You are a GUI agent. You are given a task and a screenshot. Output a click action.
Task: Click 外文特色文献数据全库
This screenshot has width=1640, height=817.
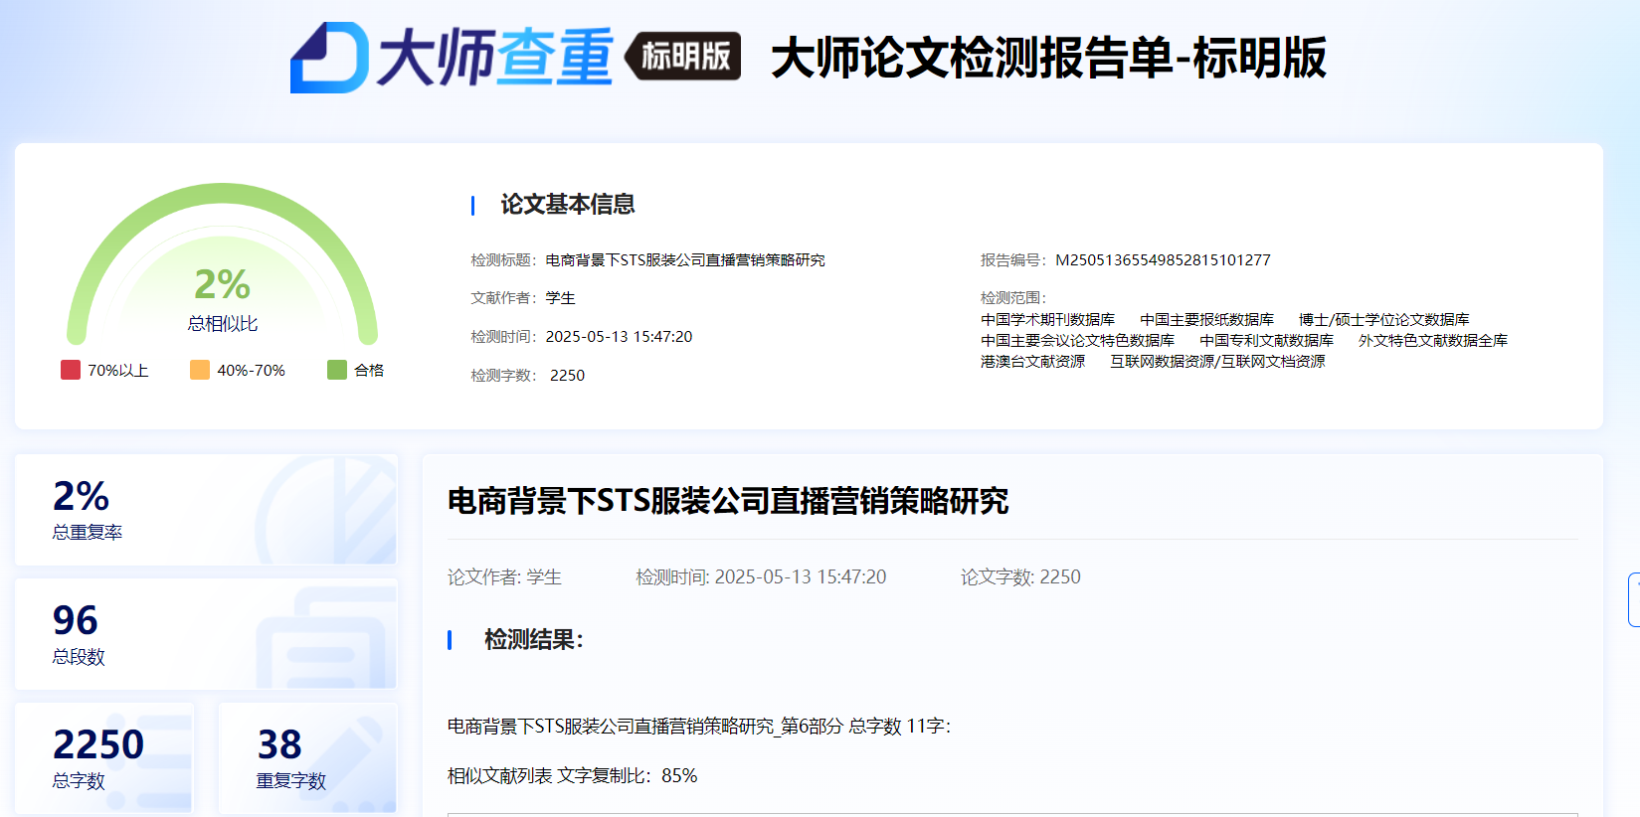click(1432, 341)
